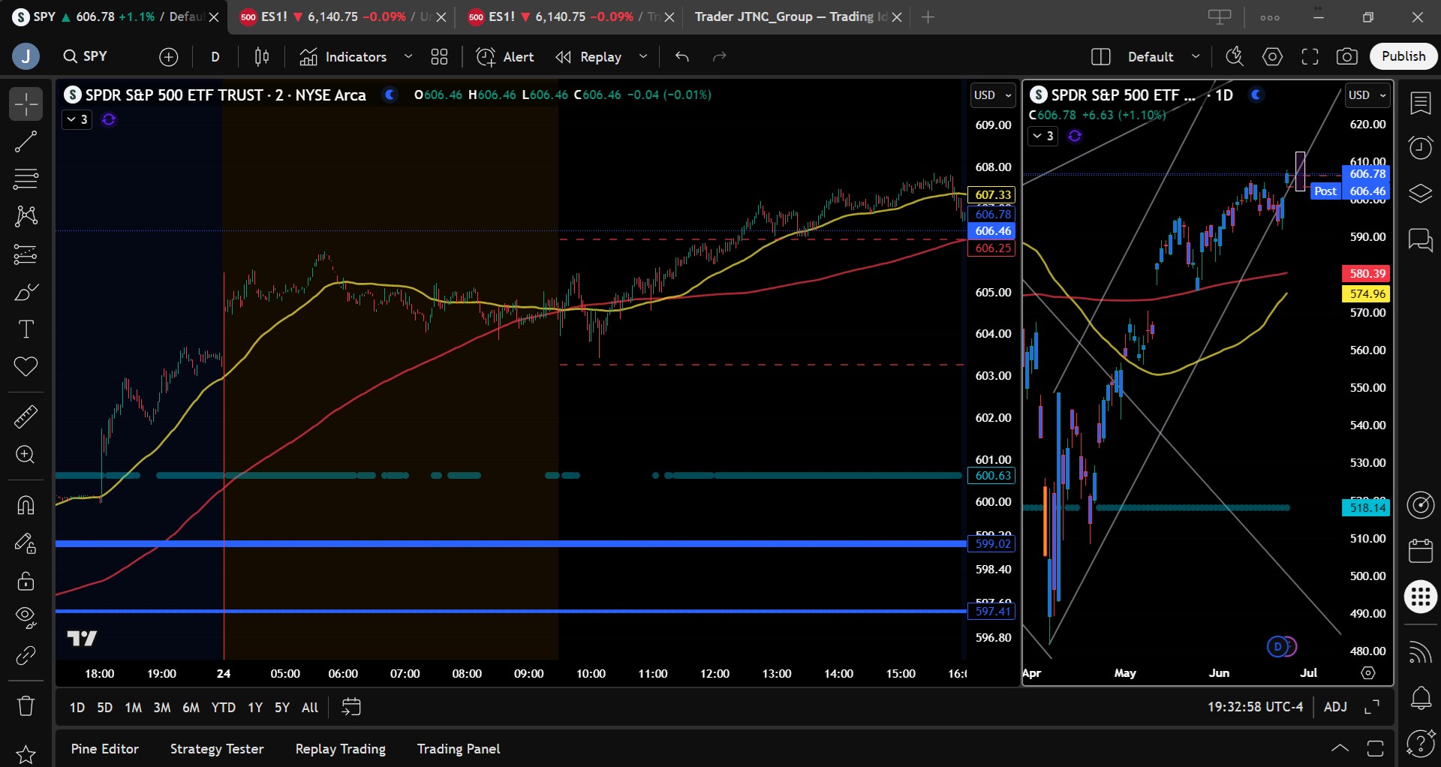Collapse the indicator legend on main chart
The width and height of the screenshot is (1441, 767).
77,119
